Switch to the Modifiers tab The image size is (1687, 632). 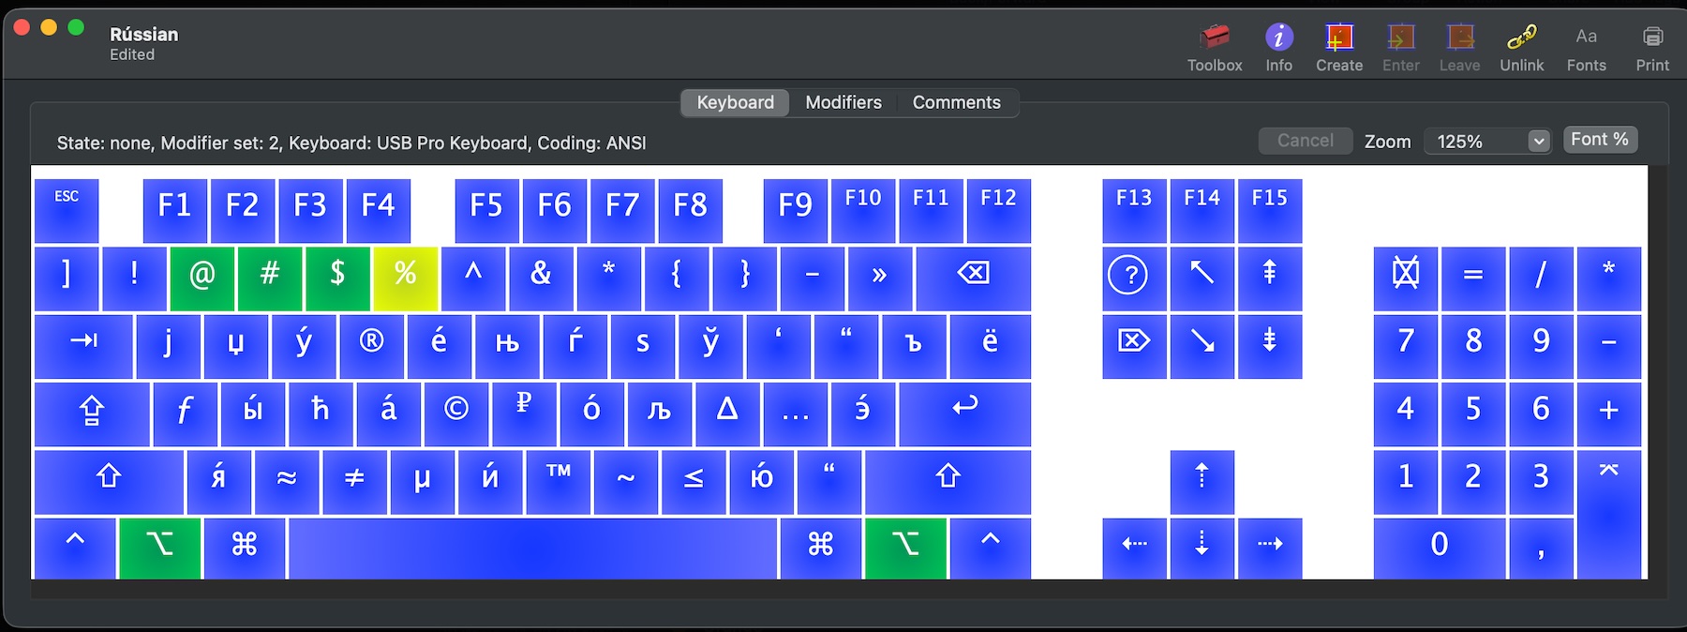pos(843,102)
